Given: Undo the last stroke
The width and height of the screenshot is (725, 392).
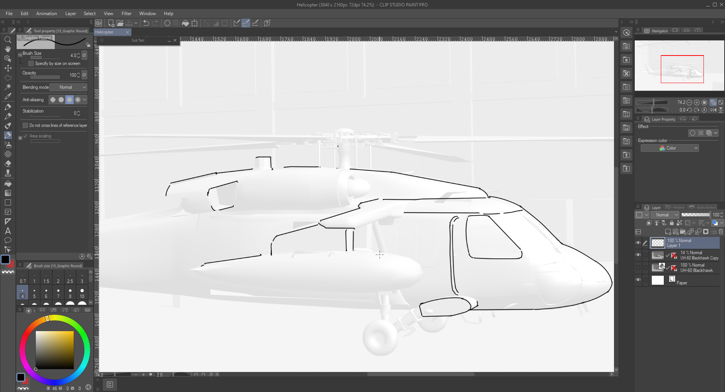Looking at the screenshot, I should [x=146, y=23].
